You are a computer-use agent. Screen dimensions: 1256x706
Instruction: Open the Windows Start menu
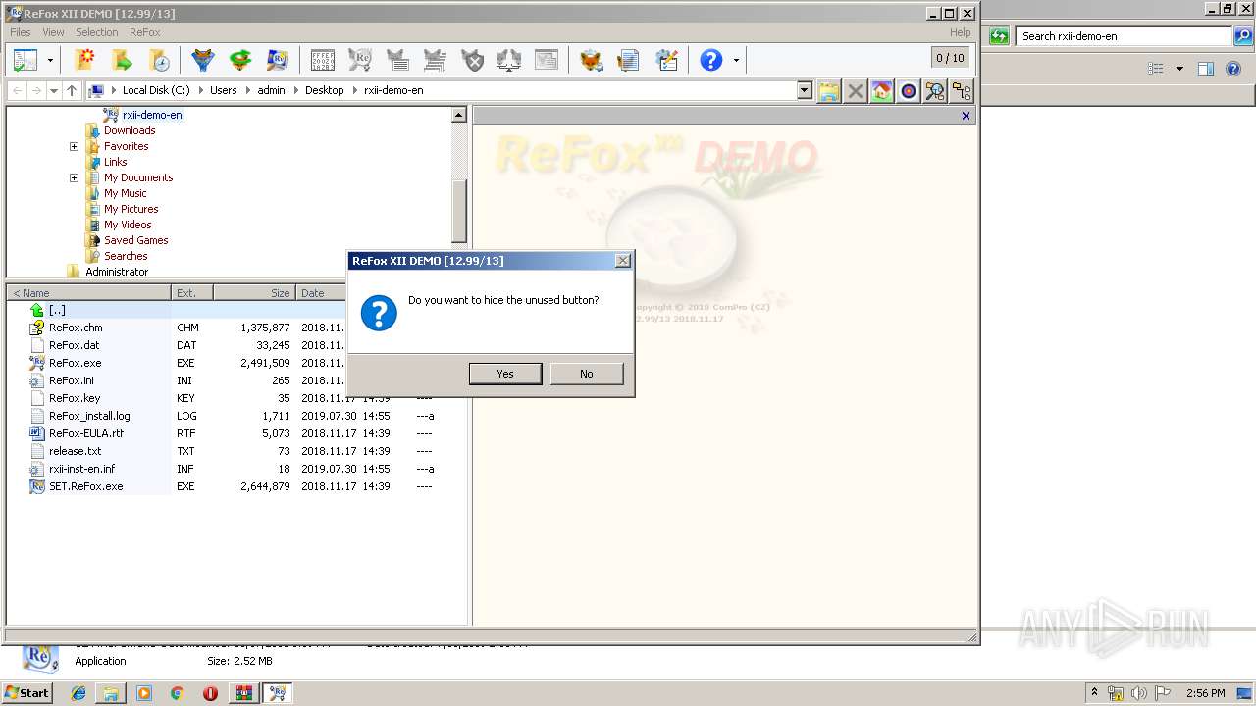pos(27,693)
